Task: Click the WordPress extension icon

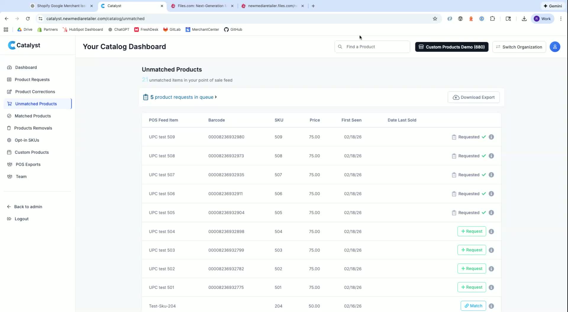Action: (x=460, y=19)
